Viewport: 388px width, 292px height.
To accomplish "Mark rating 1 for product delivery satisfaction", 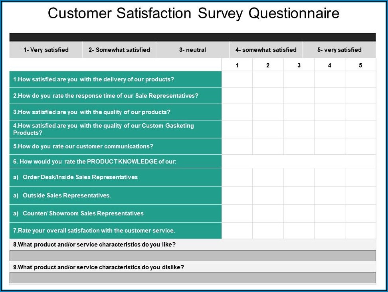I will tap(237, 79).
